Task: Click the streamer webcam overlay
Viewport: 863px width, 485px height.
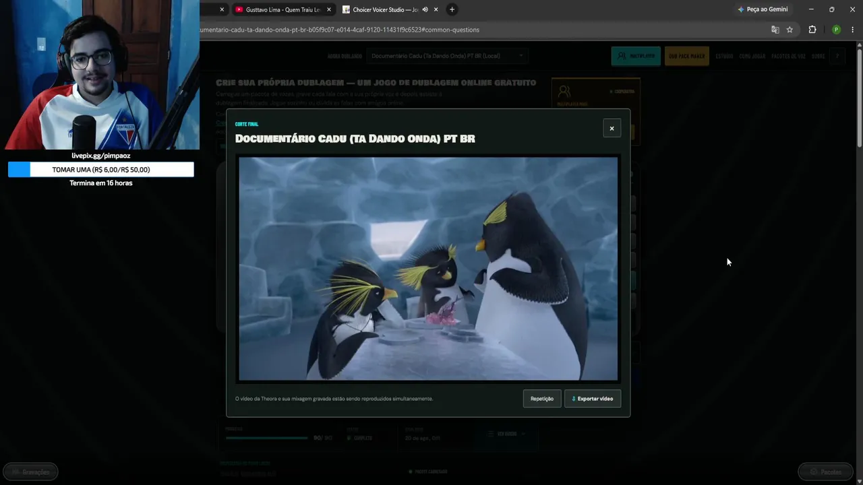Action: click(x=100, y=75)
